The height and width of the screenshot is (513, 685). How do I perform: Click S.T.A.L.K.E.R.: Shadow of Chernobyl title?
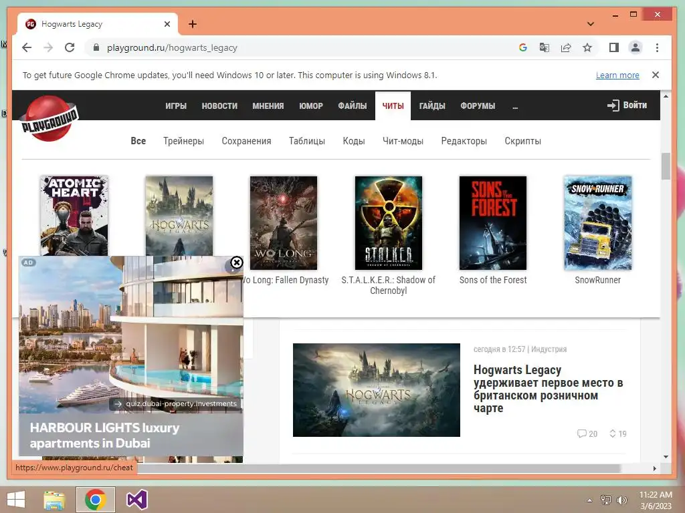pos(389,285)
